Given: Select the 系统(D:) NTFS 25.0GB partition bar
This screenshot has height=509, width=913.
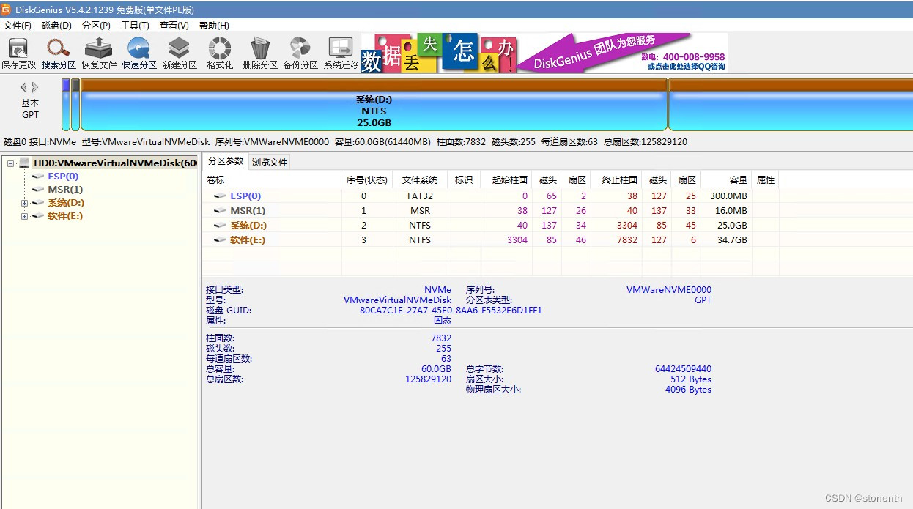Looking at the screenshot, I should tap(374, 105).
